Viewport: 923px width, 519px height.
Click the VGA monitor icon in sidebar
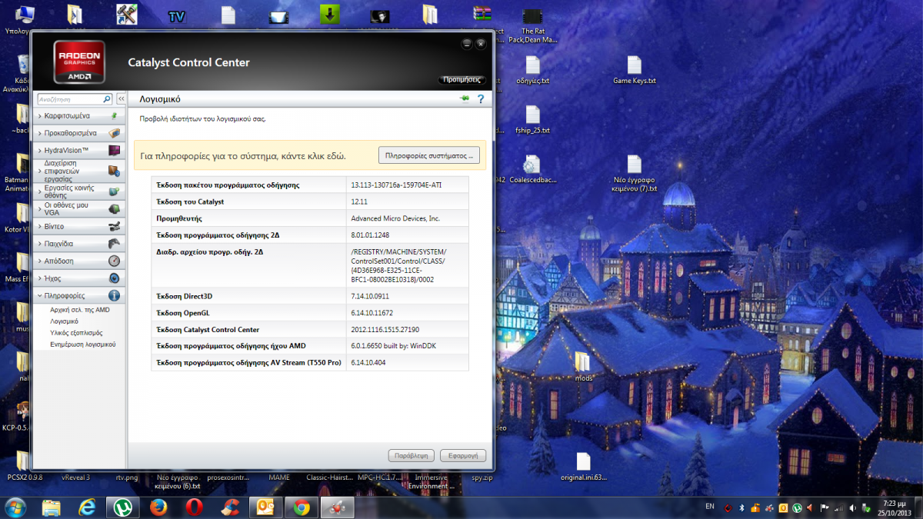point(114,209)
